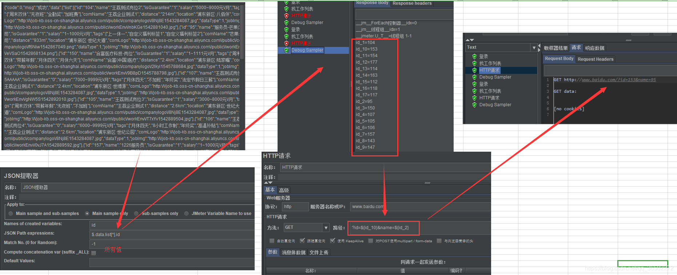Enable the 自动重定向 checkbox
The width and height of the screenshot is (677, 275).
[x=272, y=241]
